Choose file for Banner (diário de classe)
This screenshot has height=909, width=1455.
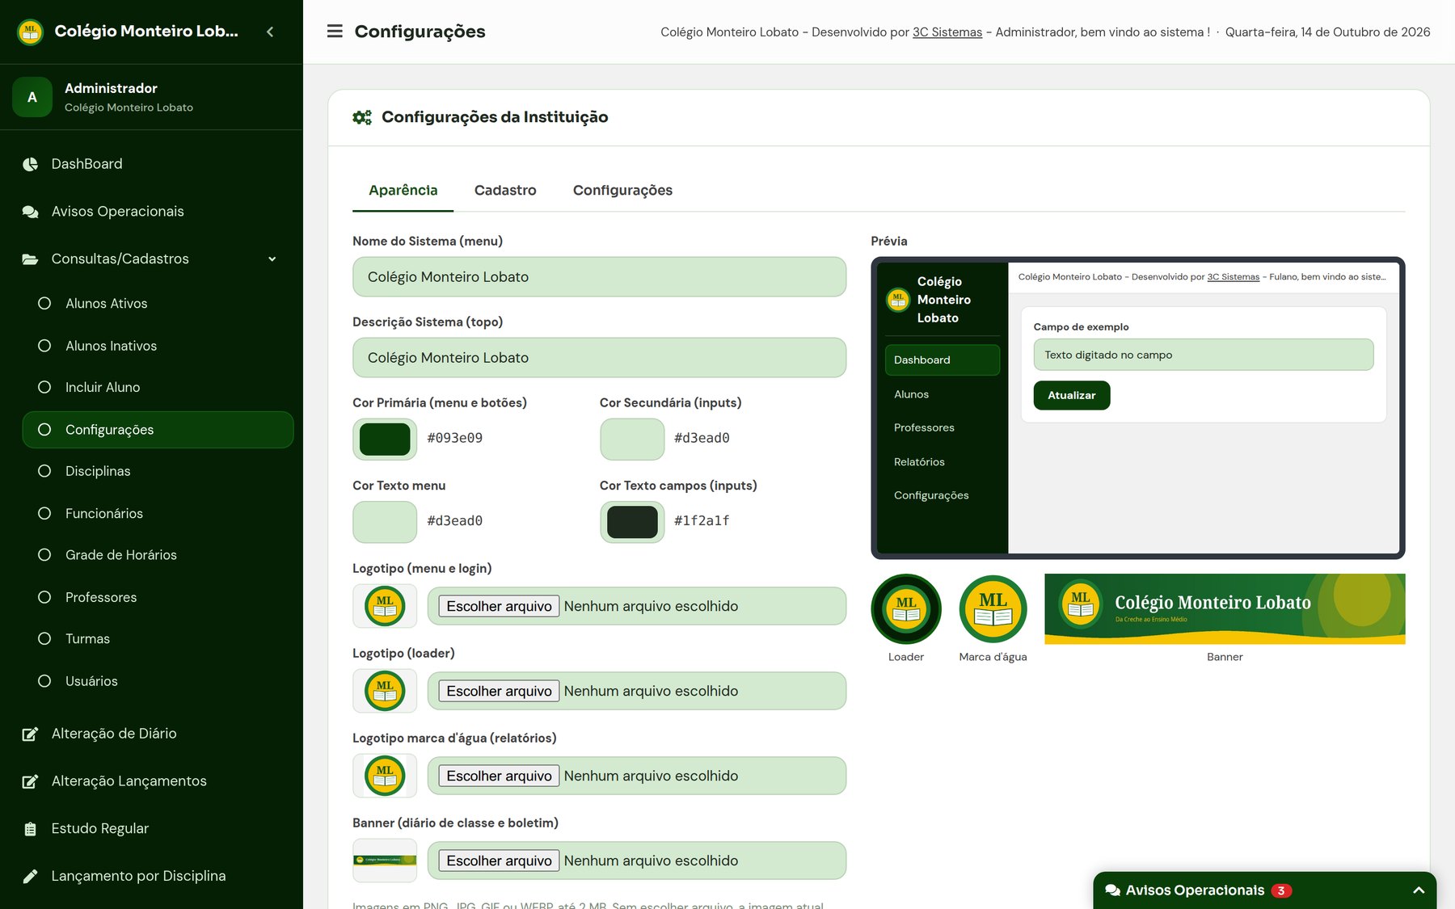499,861
